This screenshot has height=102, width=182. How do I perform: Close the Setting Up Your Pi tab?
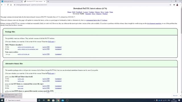tap(22, 1)
